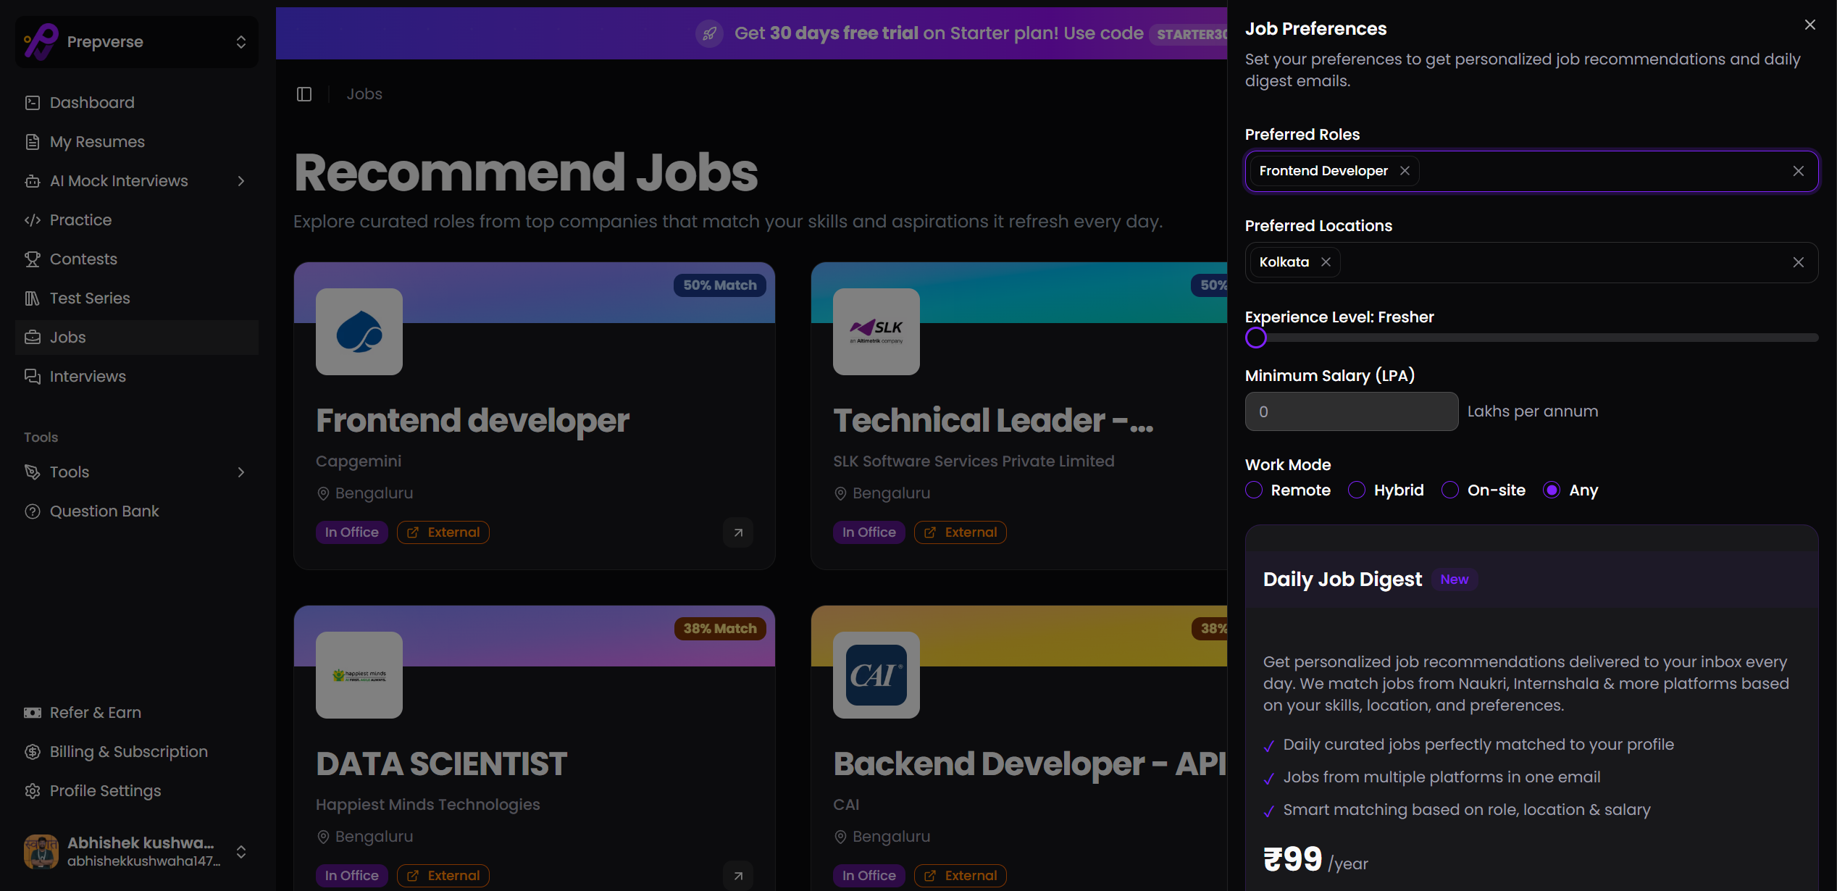Open the Prepverse workspace switcher
Screen dimensions: 1837x891
pyautogui.click(x=136, y=41)
